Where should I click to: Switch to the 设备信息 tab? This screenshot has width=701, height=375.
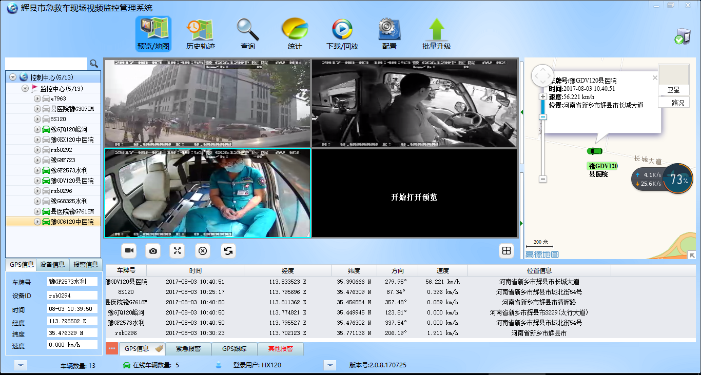coord(52,265)
